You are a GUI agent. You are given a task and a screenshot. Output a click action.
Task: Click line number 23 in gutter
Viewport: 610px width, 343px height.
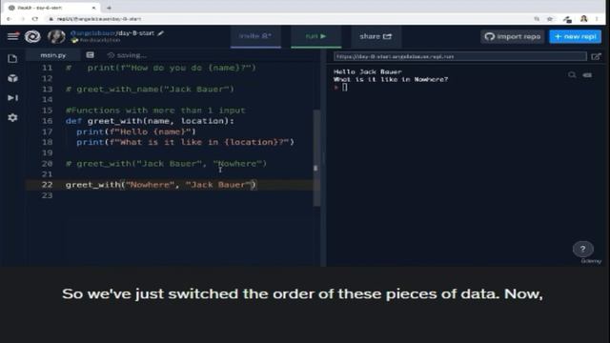click(x=47, y=195)
